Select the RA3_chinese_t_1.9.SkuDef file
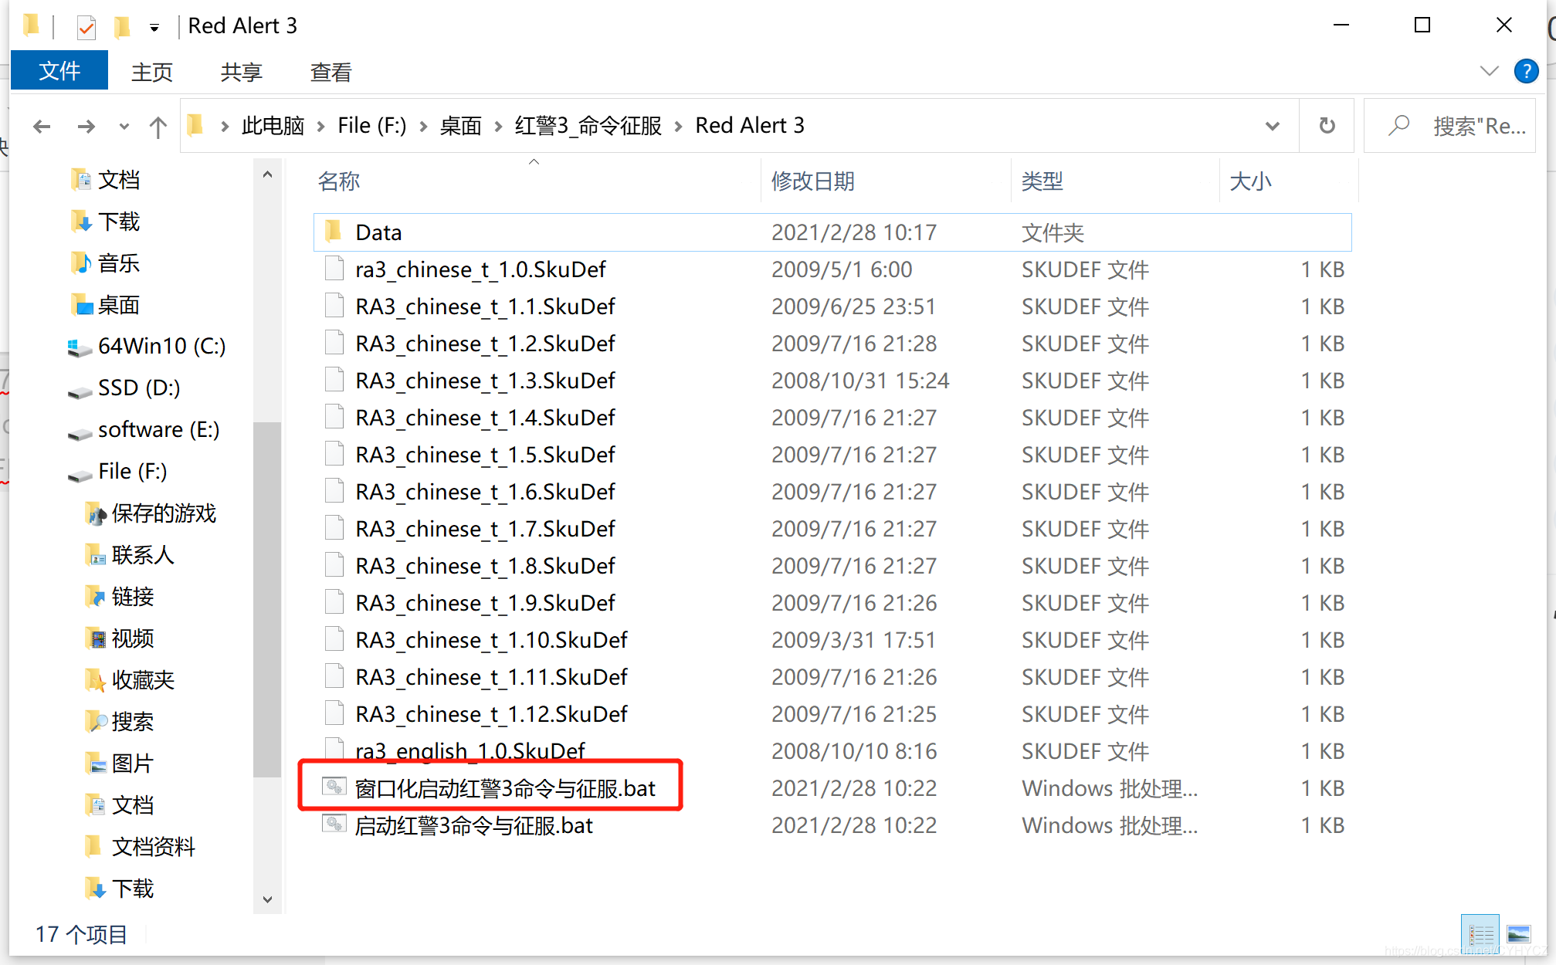Screen dimensions: 1556x965 point(485,603)
